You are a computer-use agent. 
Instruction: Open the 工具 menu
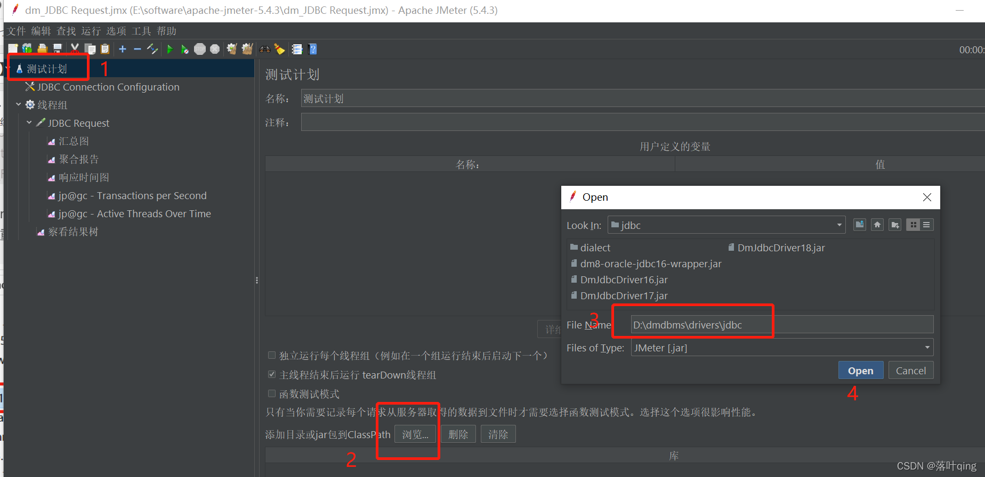tap(141, 31)
